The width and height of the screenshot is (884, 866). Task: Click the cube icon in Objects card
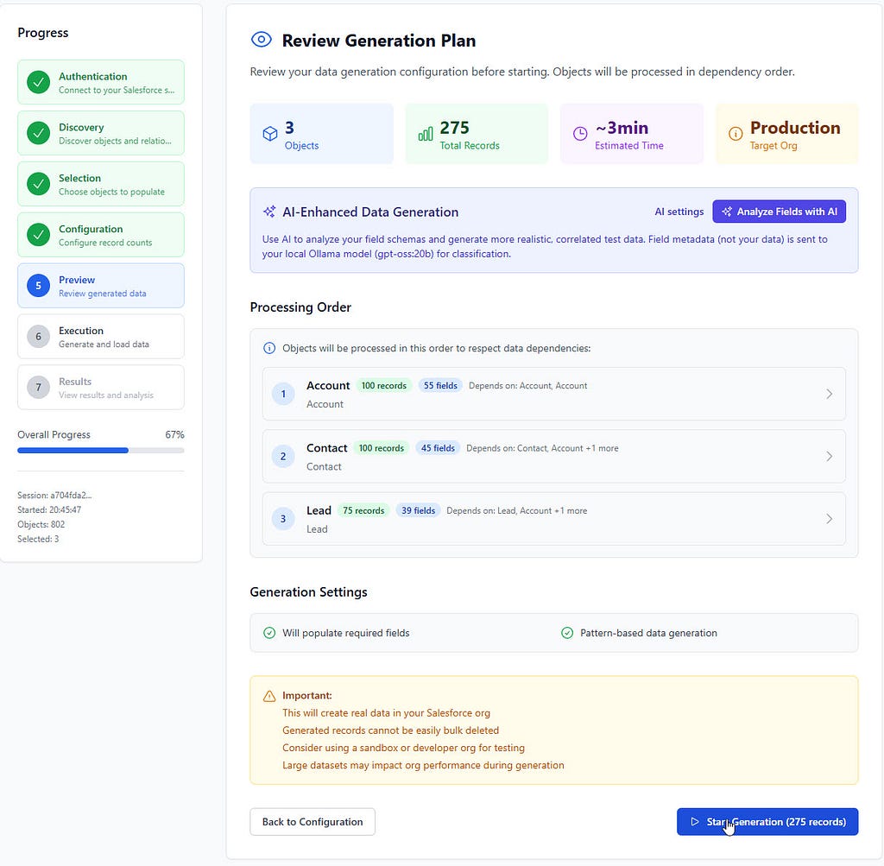click(x=270, y=134)
